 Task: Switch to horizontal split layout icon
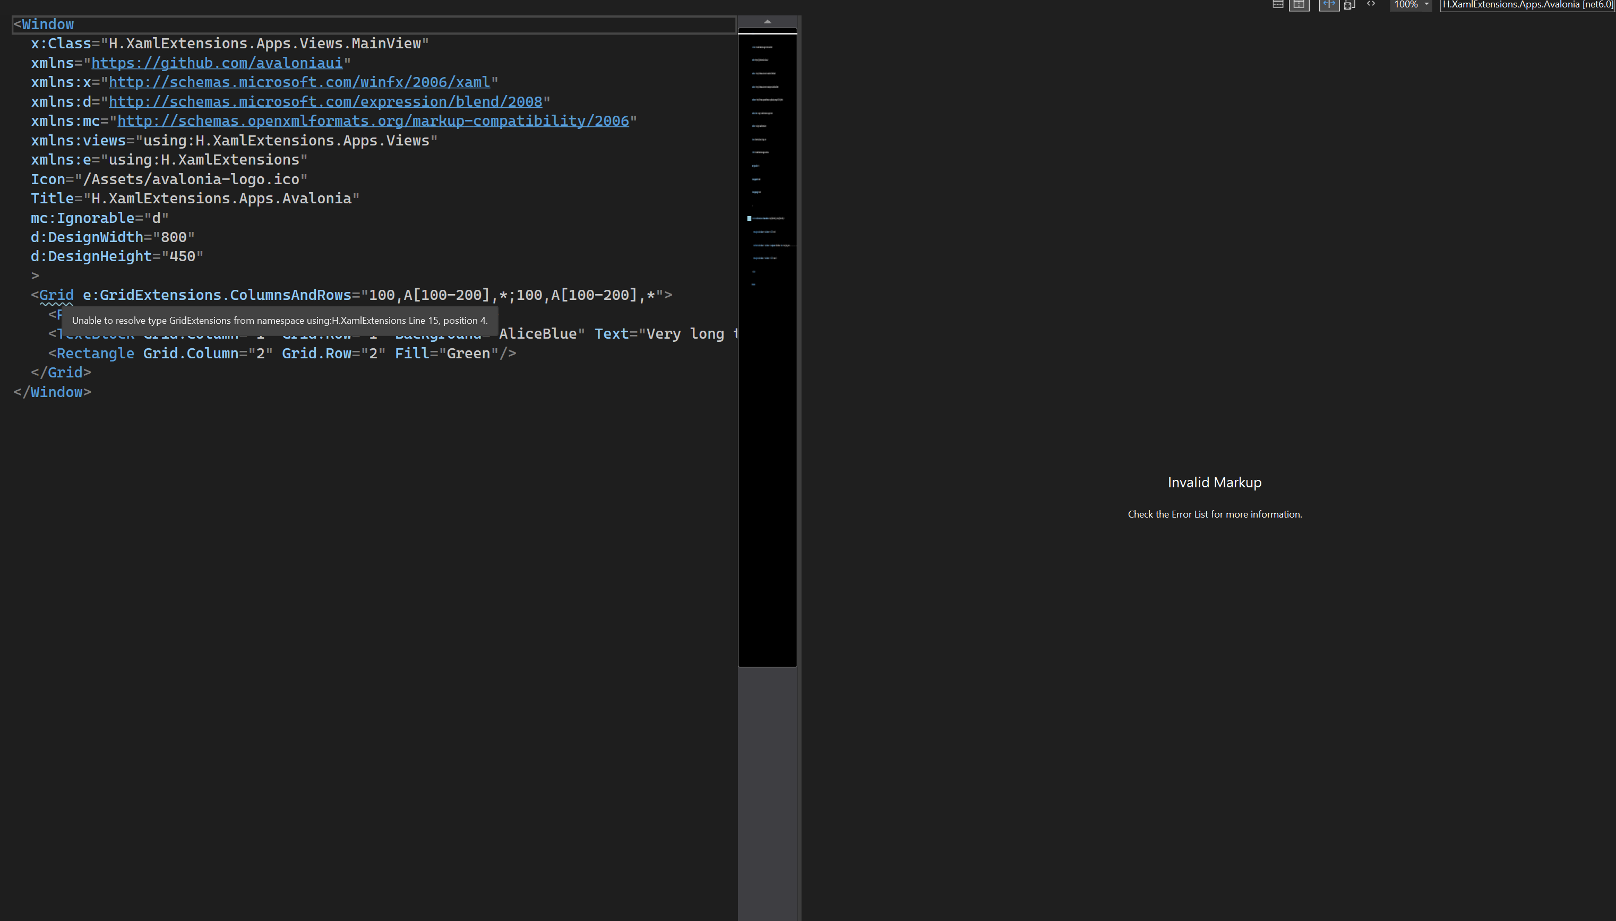(1278, 4)
